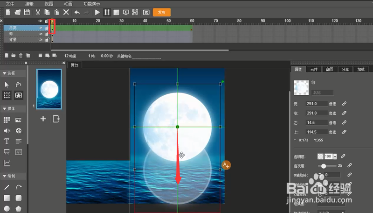Add a layer folder below the timeline
Viewport: 373px width, 213px height.
[x=14, y=56]
